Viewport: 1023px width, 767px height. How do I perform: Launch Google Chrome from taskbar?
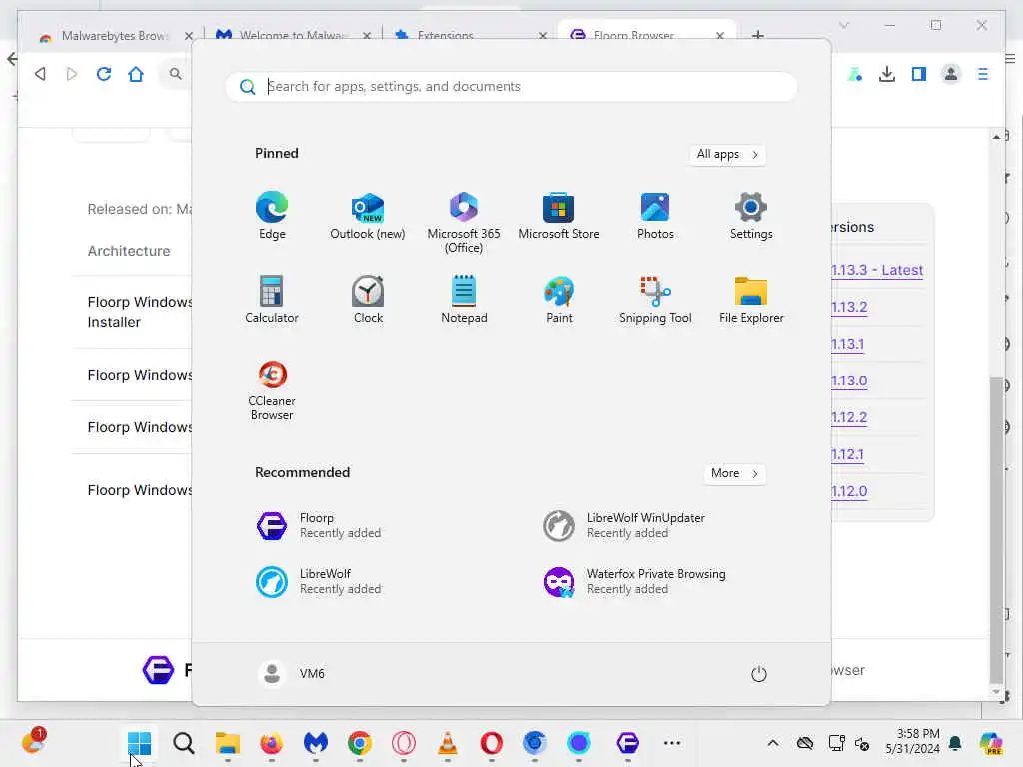360,743
